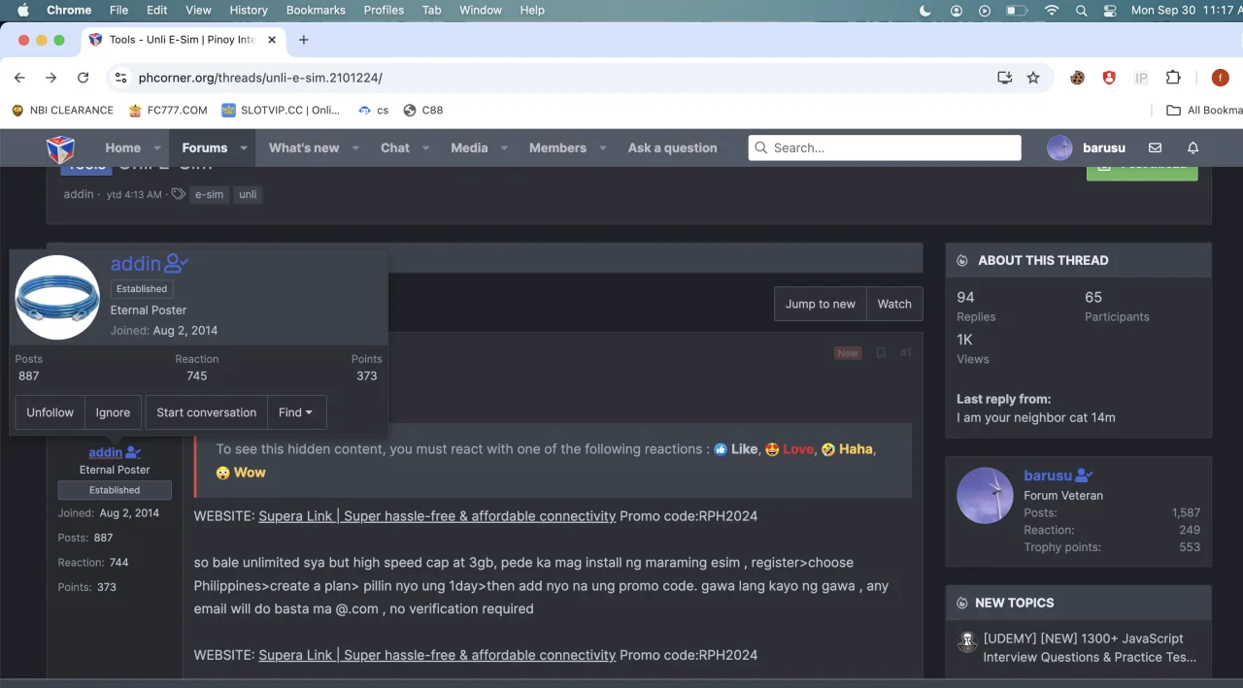Screen dimensions: 1243x688
Task: Click the red shield extension icon
Action: [1109, 78]
